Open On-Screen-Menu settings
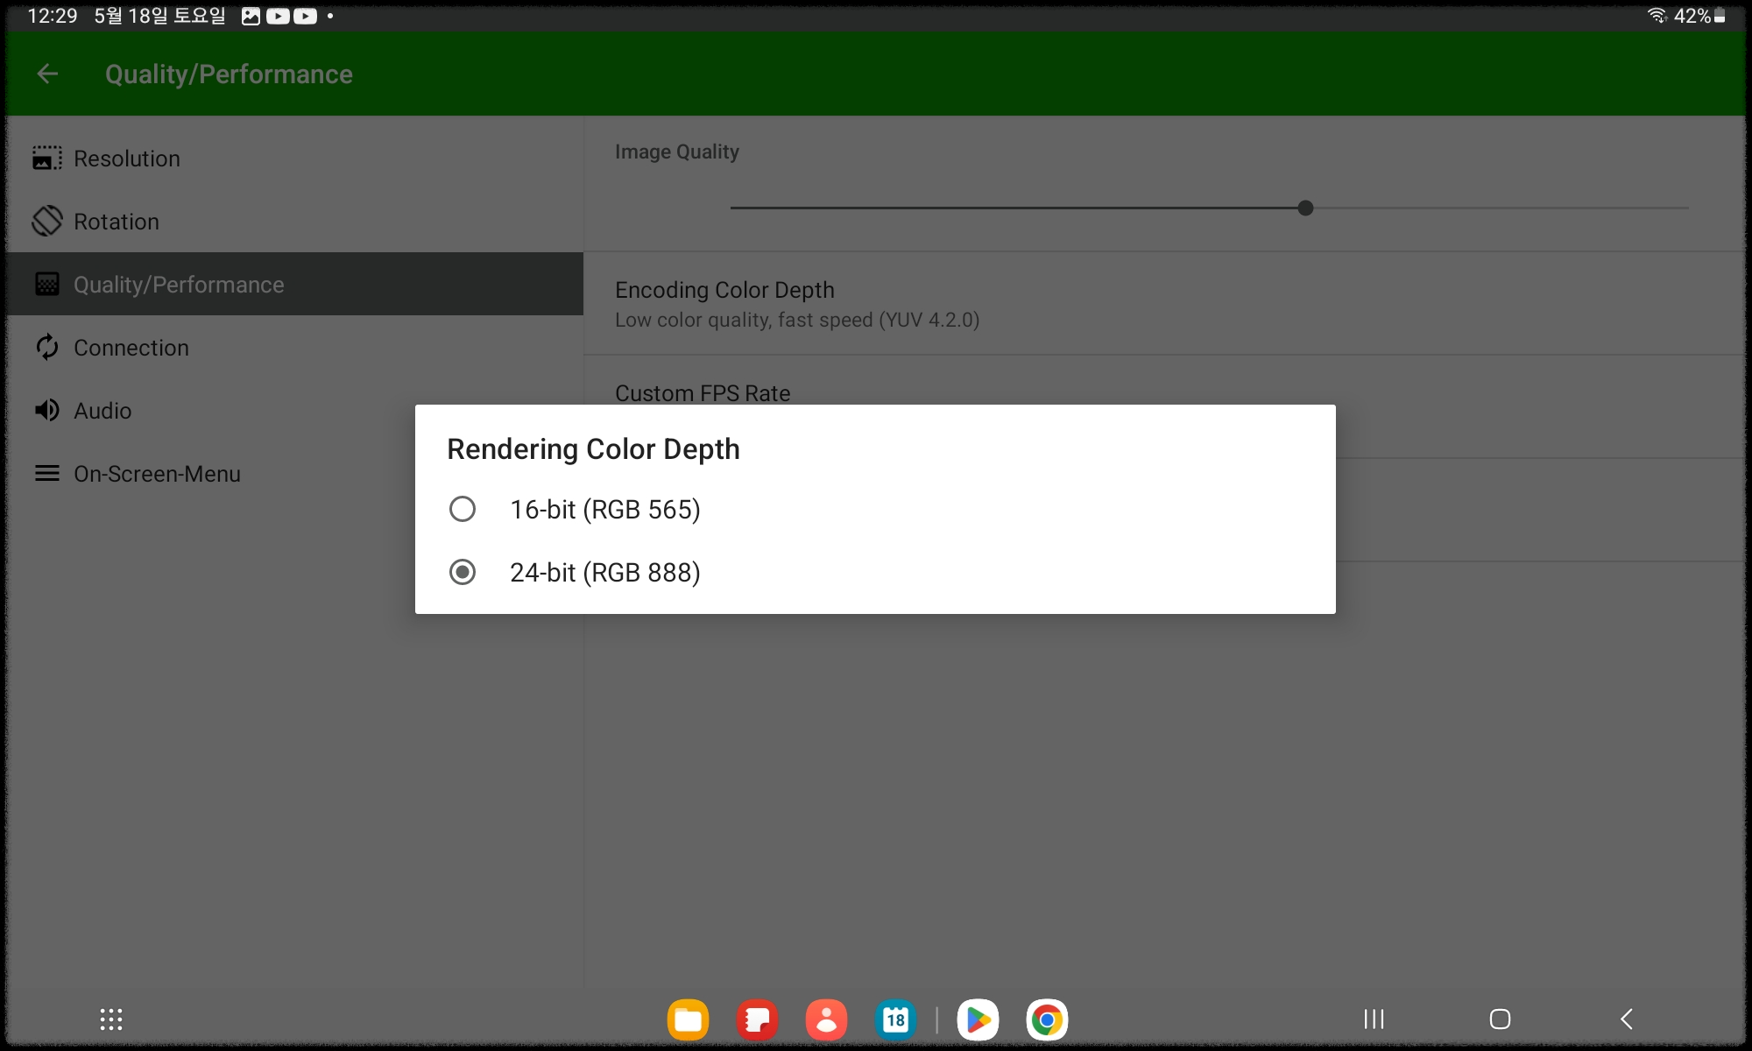Image resolution: width=1752 pixels, height=1051 pixels. pyautogui.click(x=155, y=473)
